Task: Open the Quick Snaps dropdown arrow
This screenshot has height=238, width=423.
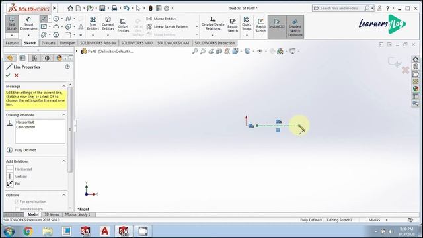Action: pyautogui.click(x=247, y=35)
